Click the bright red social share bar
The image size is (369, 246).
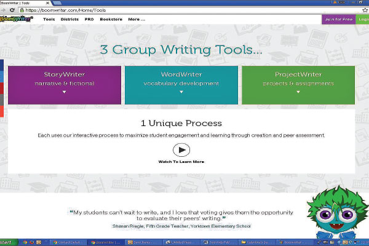click(x=2, y=111)
